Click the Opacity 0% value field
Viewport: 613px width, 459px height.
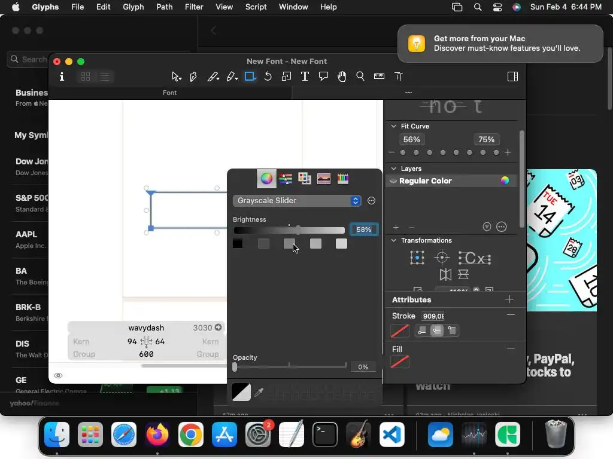click(x=363, y=367)
